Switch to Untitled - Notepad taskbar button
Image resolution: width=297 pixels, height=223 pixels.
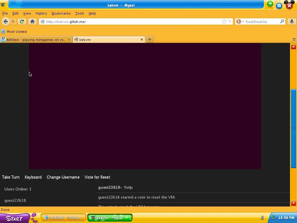point(64,218)
